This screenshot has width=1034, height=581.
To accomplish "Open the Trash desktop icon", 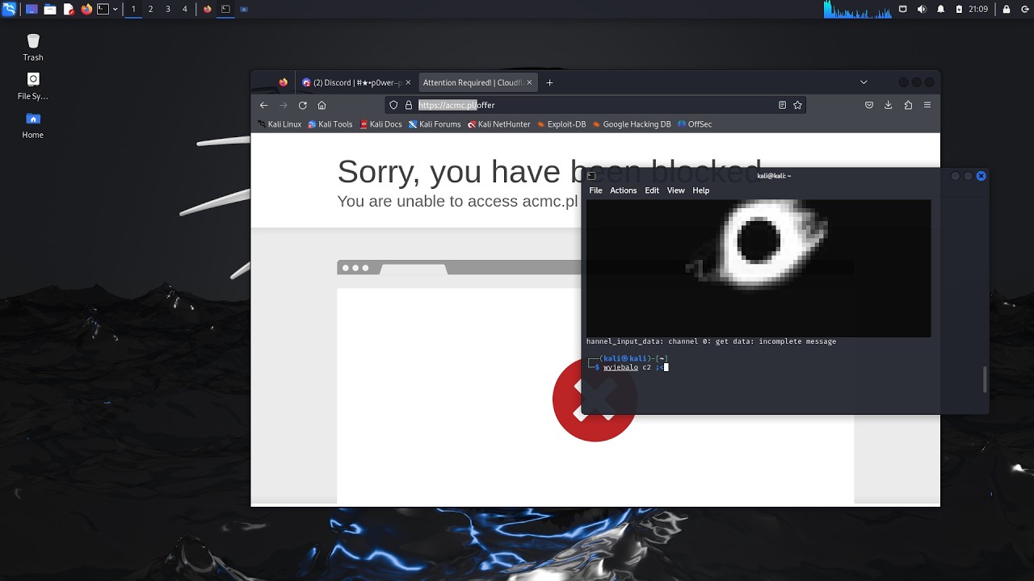I will pyautogui.click(x=33, y=47).
